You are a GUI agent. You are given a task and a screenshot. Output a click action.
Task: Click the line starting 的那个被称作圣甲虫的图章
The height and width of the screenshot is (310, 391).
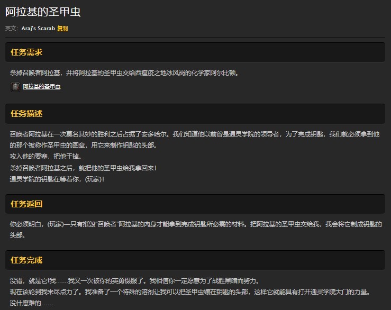coord(83,145)
